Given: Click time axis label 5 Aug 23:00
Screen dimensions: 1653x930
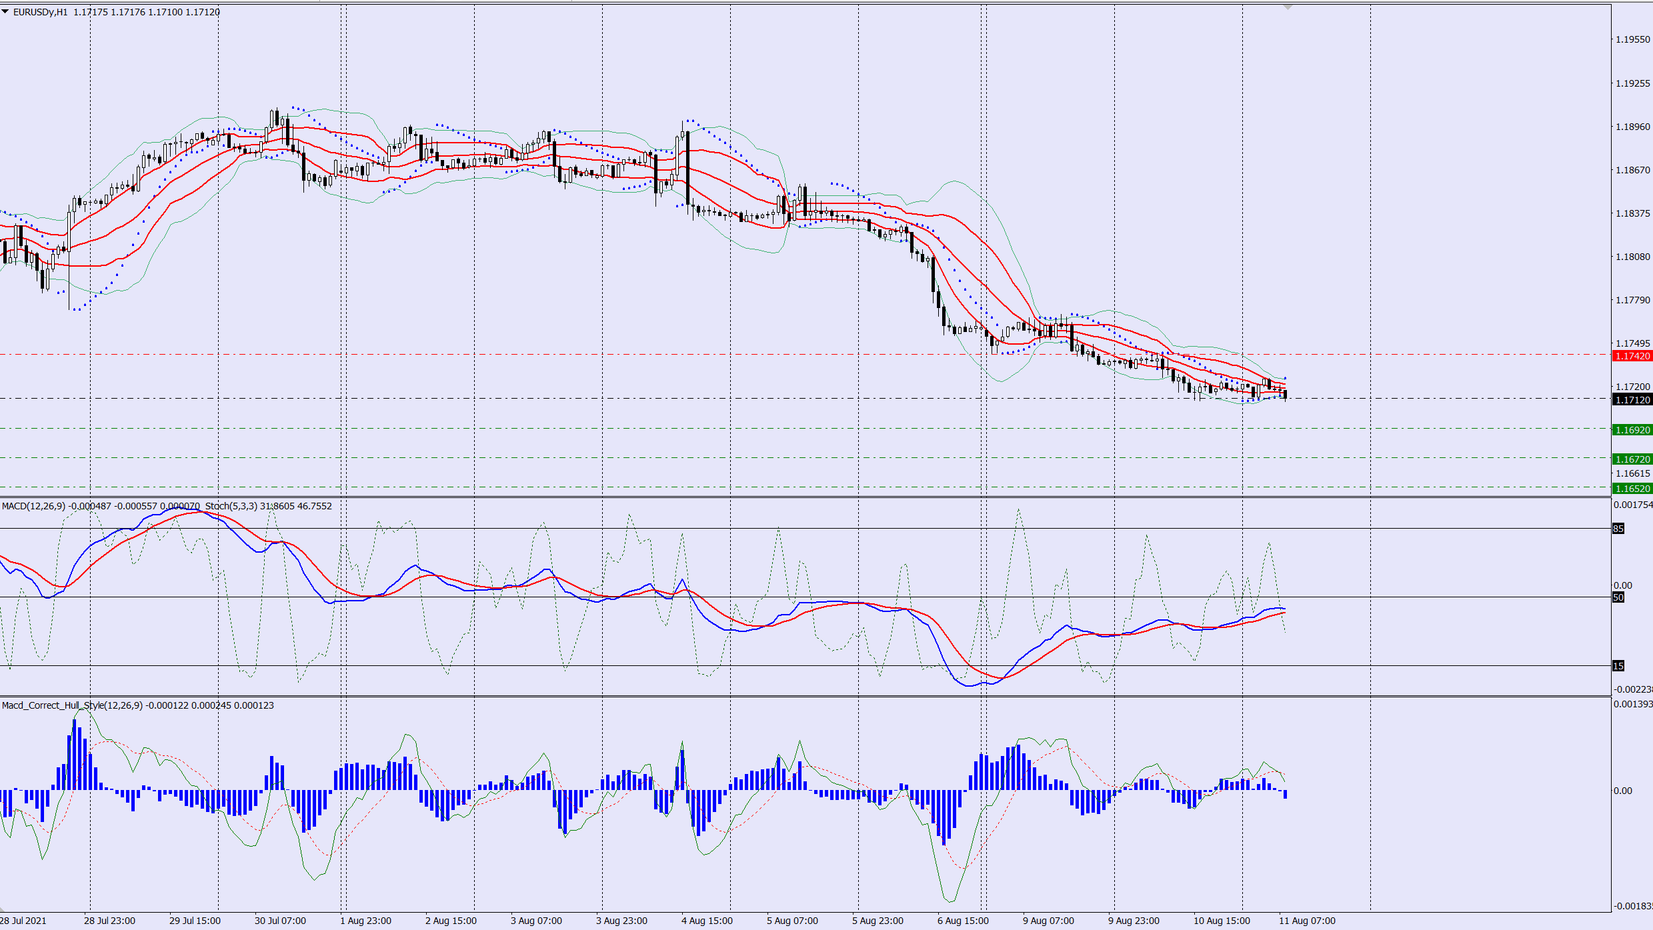Looking at the screenshot, I should pos(878,921).
